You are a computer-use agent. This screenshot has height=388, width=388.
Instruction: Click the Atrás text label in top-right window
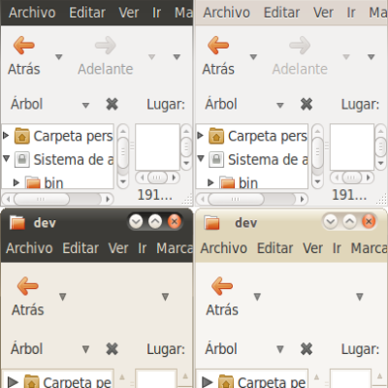click(x=218, y=69)
